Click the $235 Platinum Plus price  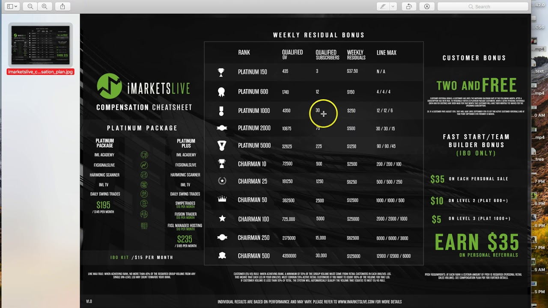tap(185, 239)
